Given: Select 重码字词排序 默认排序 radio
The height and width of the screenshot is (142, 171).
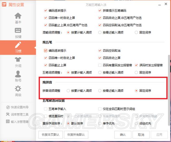Looking at the screenshot, I should (x=68, y=123).
